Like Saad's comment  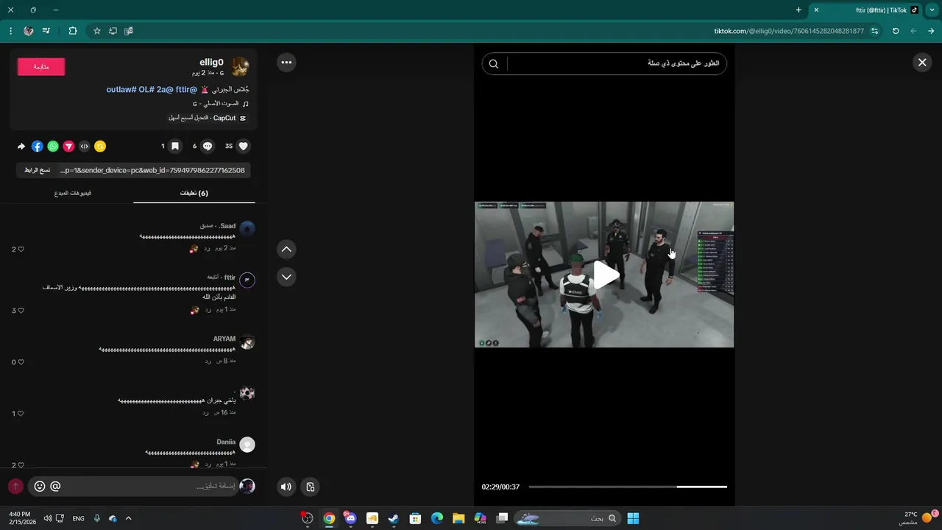tap(21, 250)
